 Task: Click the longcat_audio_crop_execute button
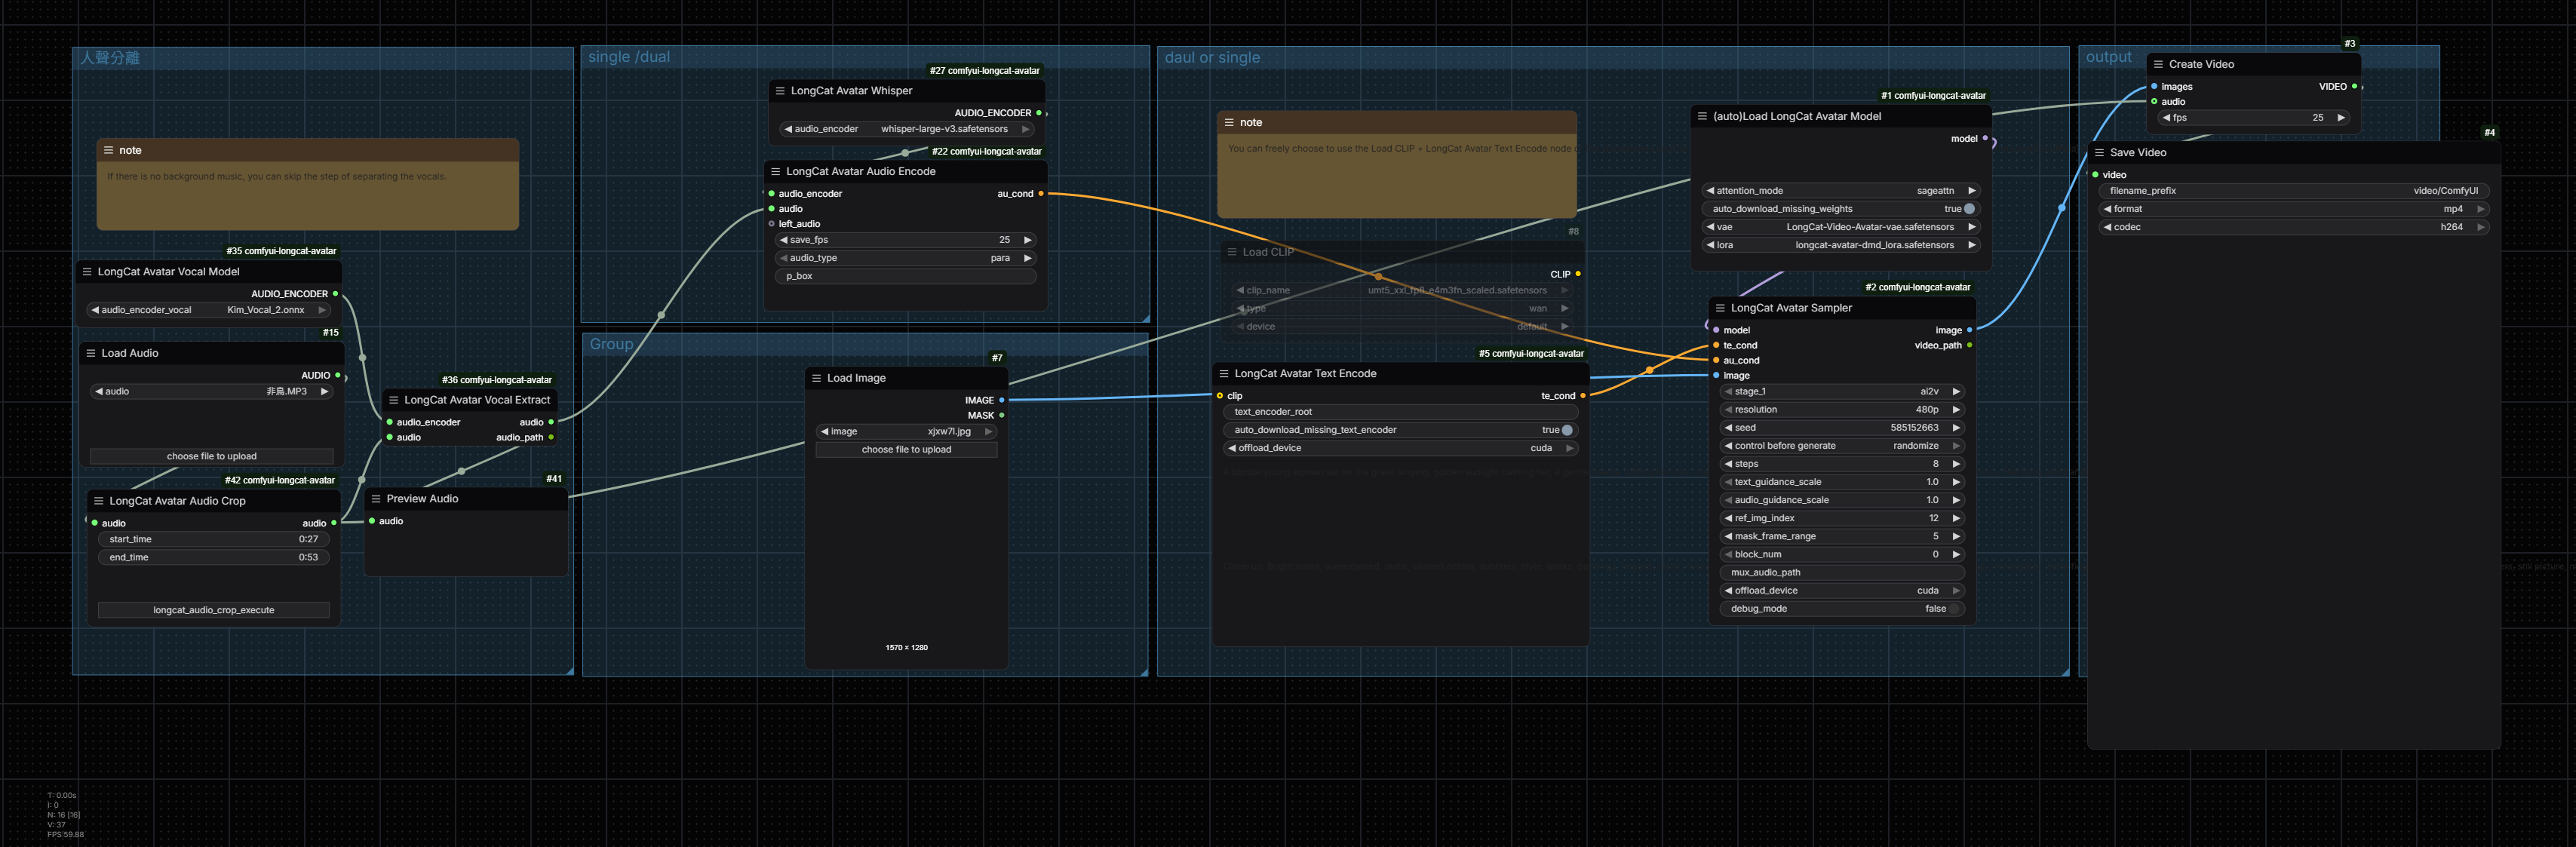[x=214, y=610]
